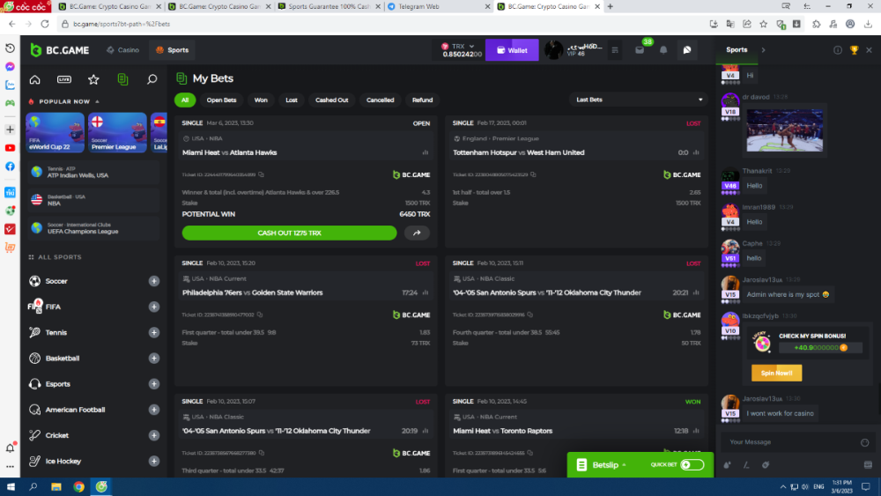Click the trophy icon in chat header

[x=854, y=50]
